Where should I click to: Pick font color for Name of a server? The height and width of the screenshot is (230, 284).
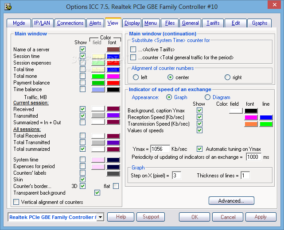113,50
